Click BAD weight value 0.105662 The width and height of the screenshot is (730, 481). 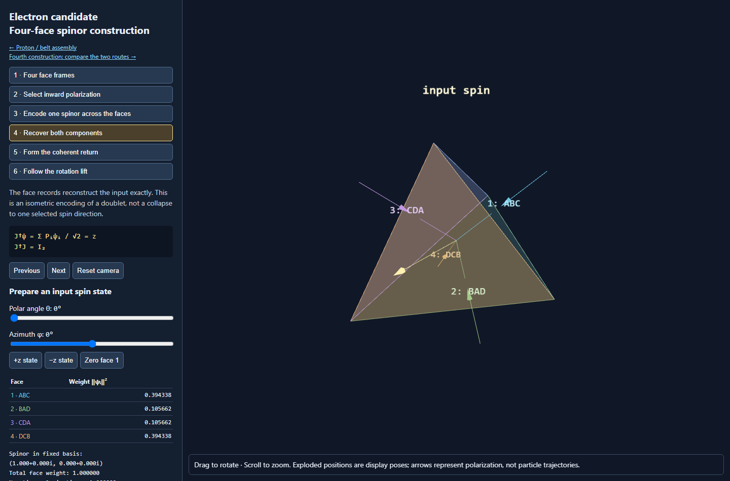(158, 409)
